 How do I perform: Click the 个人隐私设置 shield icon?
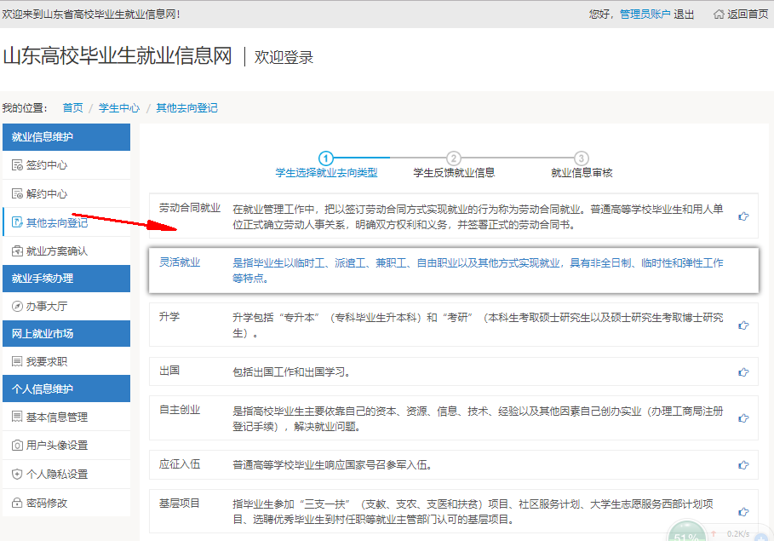[17, 475]
